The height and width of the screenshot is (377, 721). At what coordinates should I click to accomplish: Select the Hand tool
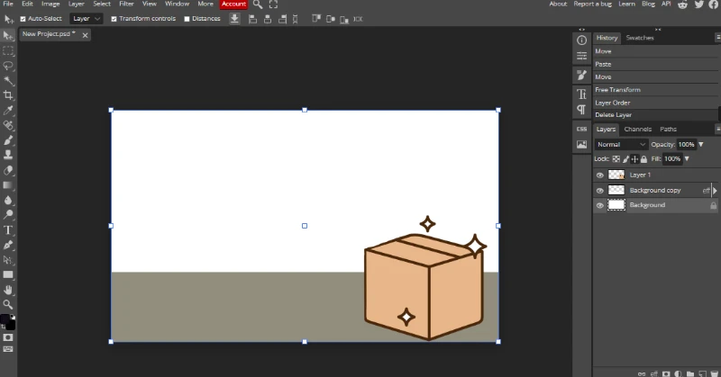click(8, 290)
